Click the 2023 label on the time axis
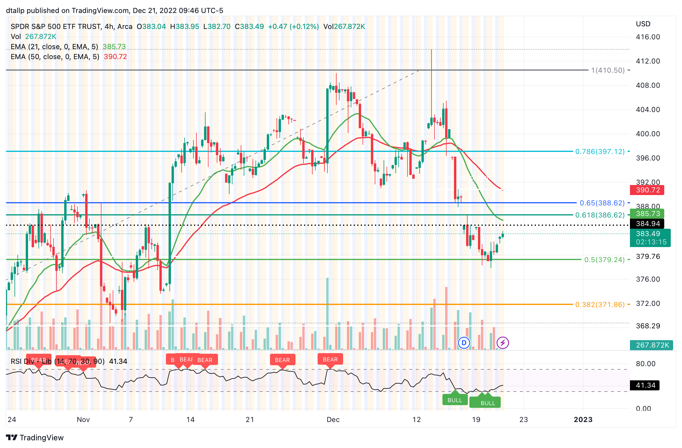Screen dimensions: 682x448 point(583,420)
